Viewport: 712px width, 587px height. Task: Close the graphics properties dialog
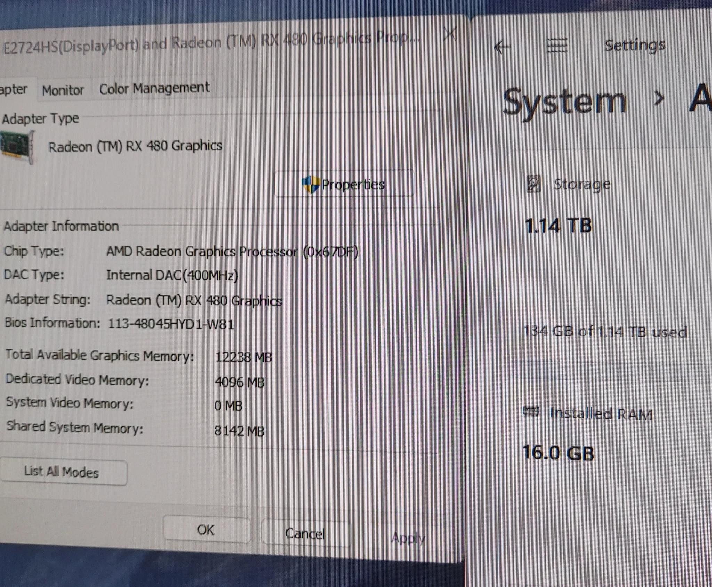450,34
